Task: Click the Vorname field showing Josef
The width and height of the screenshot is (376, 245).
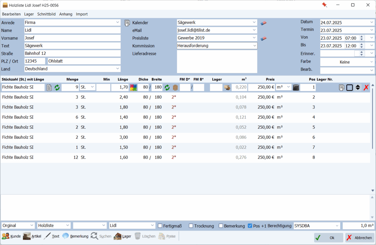Action: (x=72, y=38)
